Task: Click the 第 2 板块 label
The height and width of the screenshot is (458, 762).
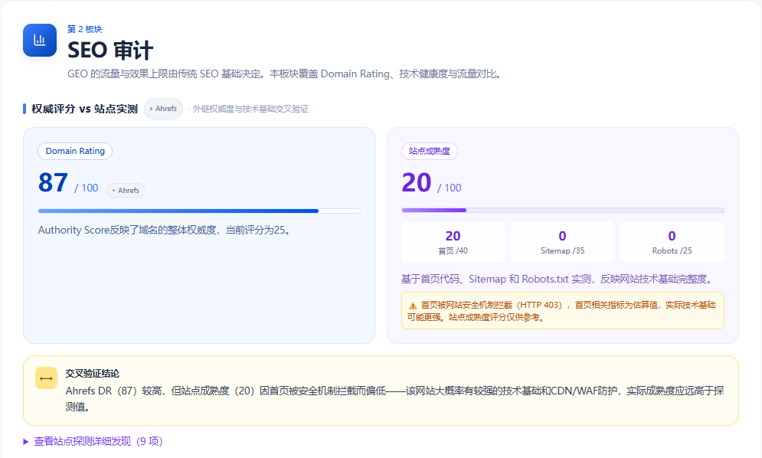Action: (x=84, y=29)
